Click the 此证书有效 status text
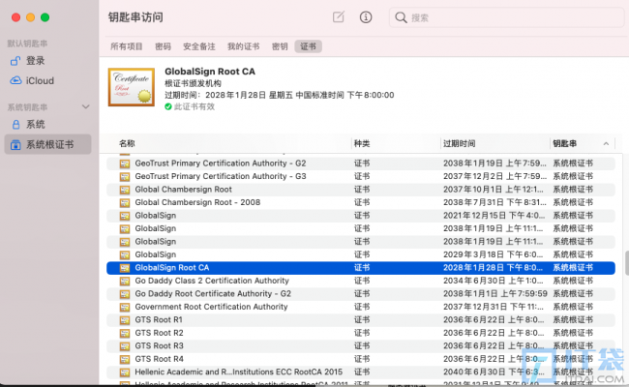This screenshot has width=629, height=387. point(195,106)
